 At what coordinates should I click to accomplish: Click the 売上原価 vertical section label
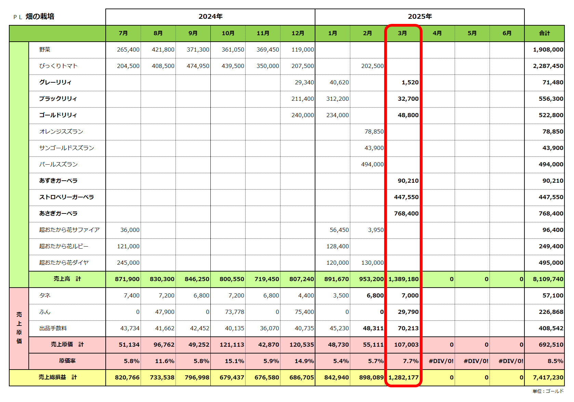point(19,328)
